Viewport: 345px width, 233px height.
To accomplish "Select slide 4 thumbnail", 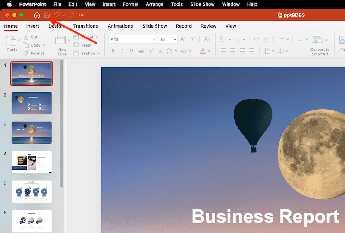I will pos(31,162).
